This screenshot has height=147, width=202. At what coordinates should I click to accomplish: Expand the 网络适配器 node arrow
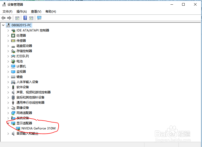8,113
